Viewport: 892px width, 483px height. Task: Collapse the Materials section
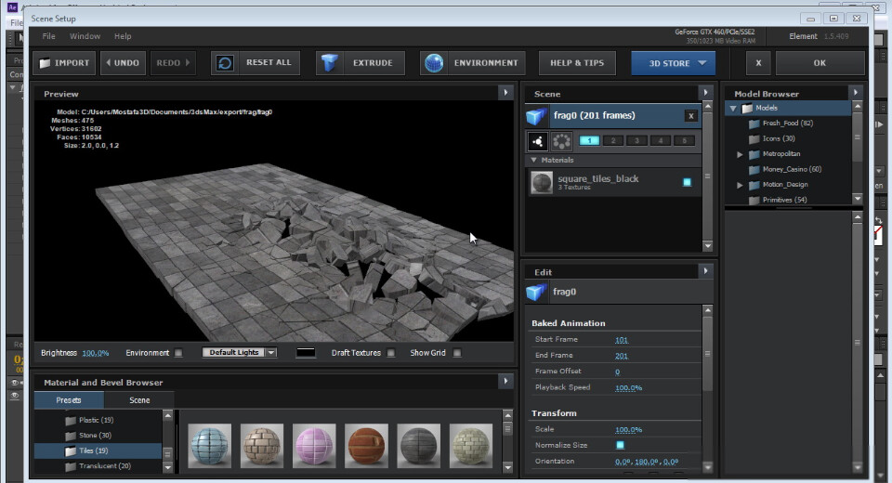point(533,161)
